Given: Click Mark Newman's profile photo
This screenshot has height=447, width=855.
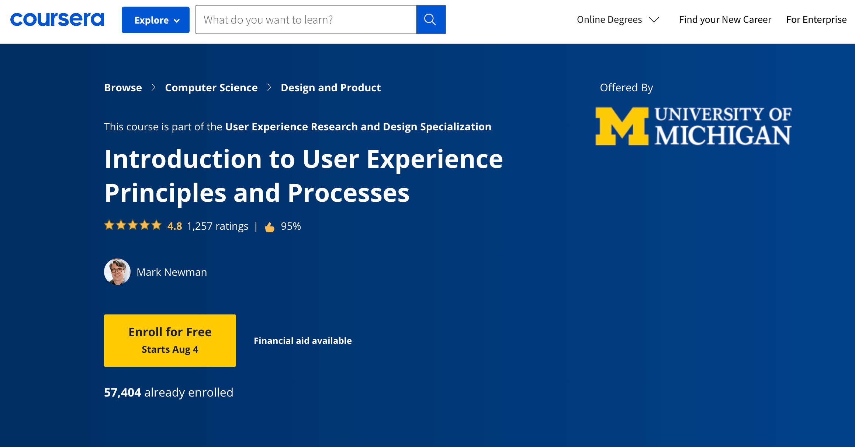Looking at the screenshot, I should pos(118,272).
